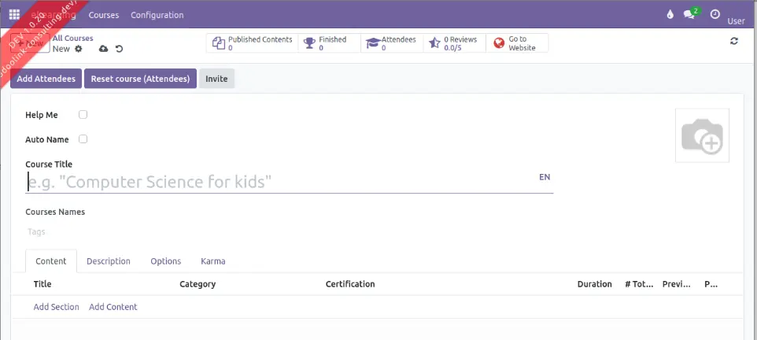This screenshot has height=340, width=757.
Task: Open the Courses menu
Action: tap(104, 15)
